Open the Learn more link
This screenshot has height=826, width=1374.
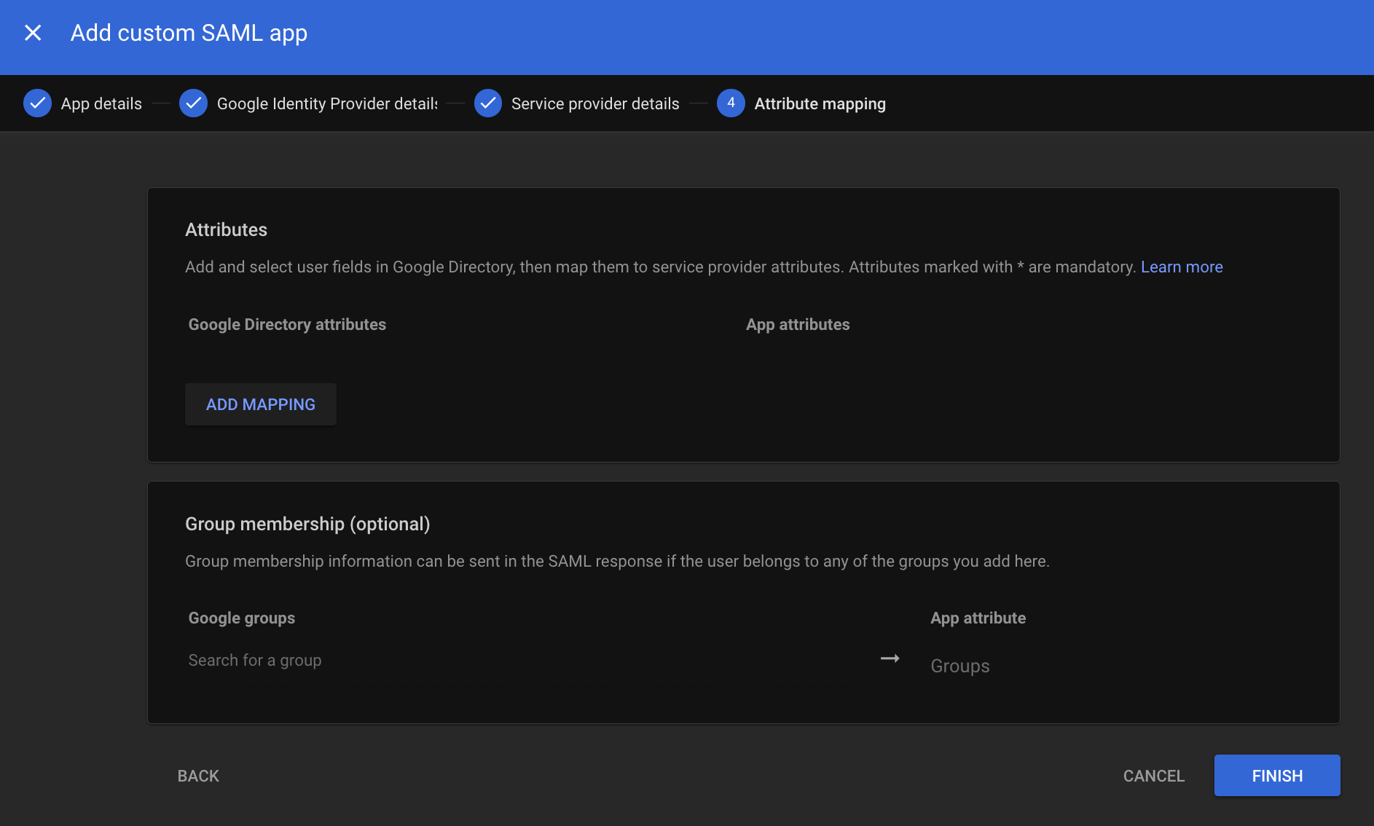click(1182, 267)
